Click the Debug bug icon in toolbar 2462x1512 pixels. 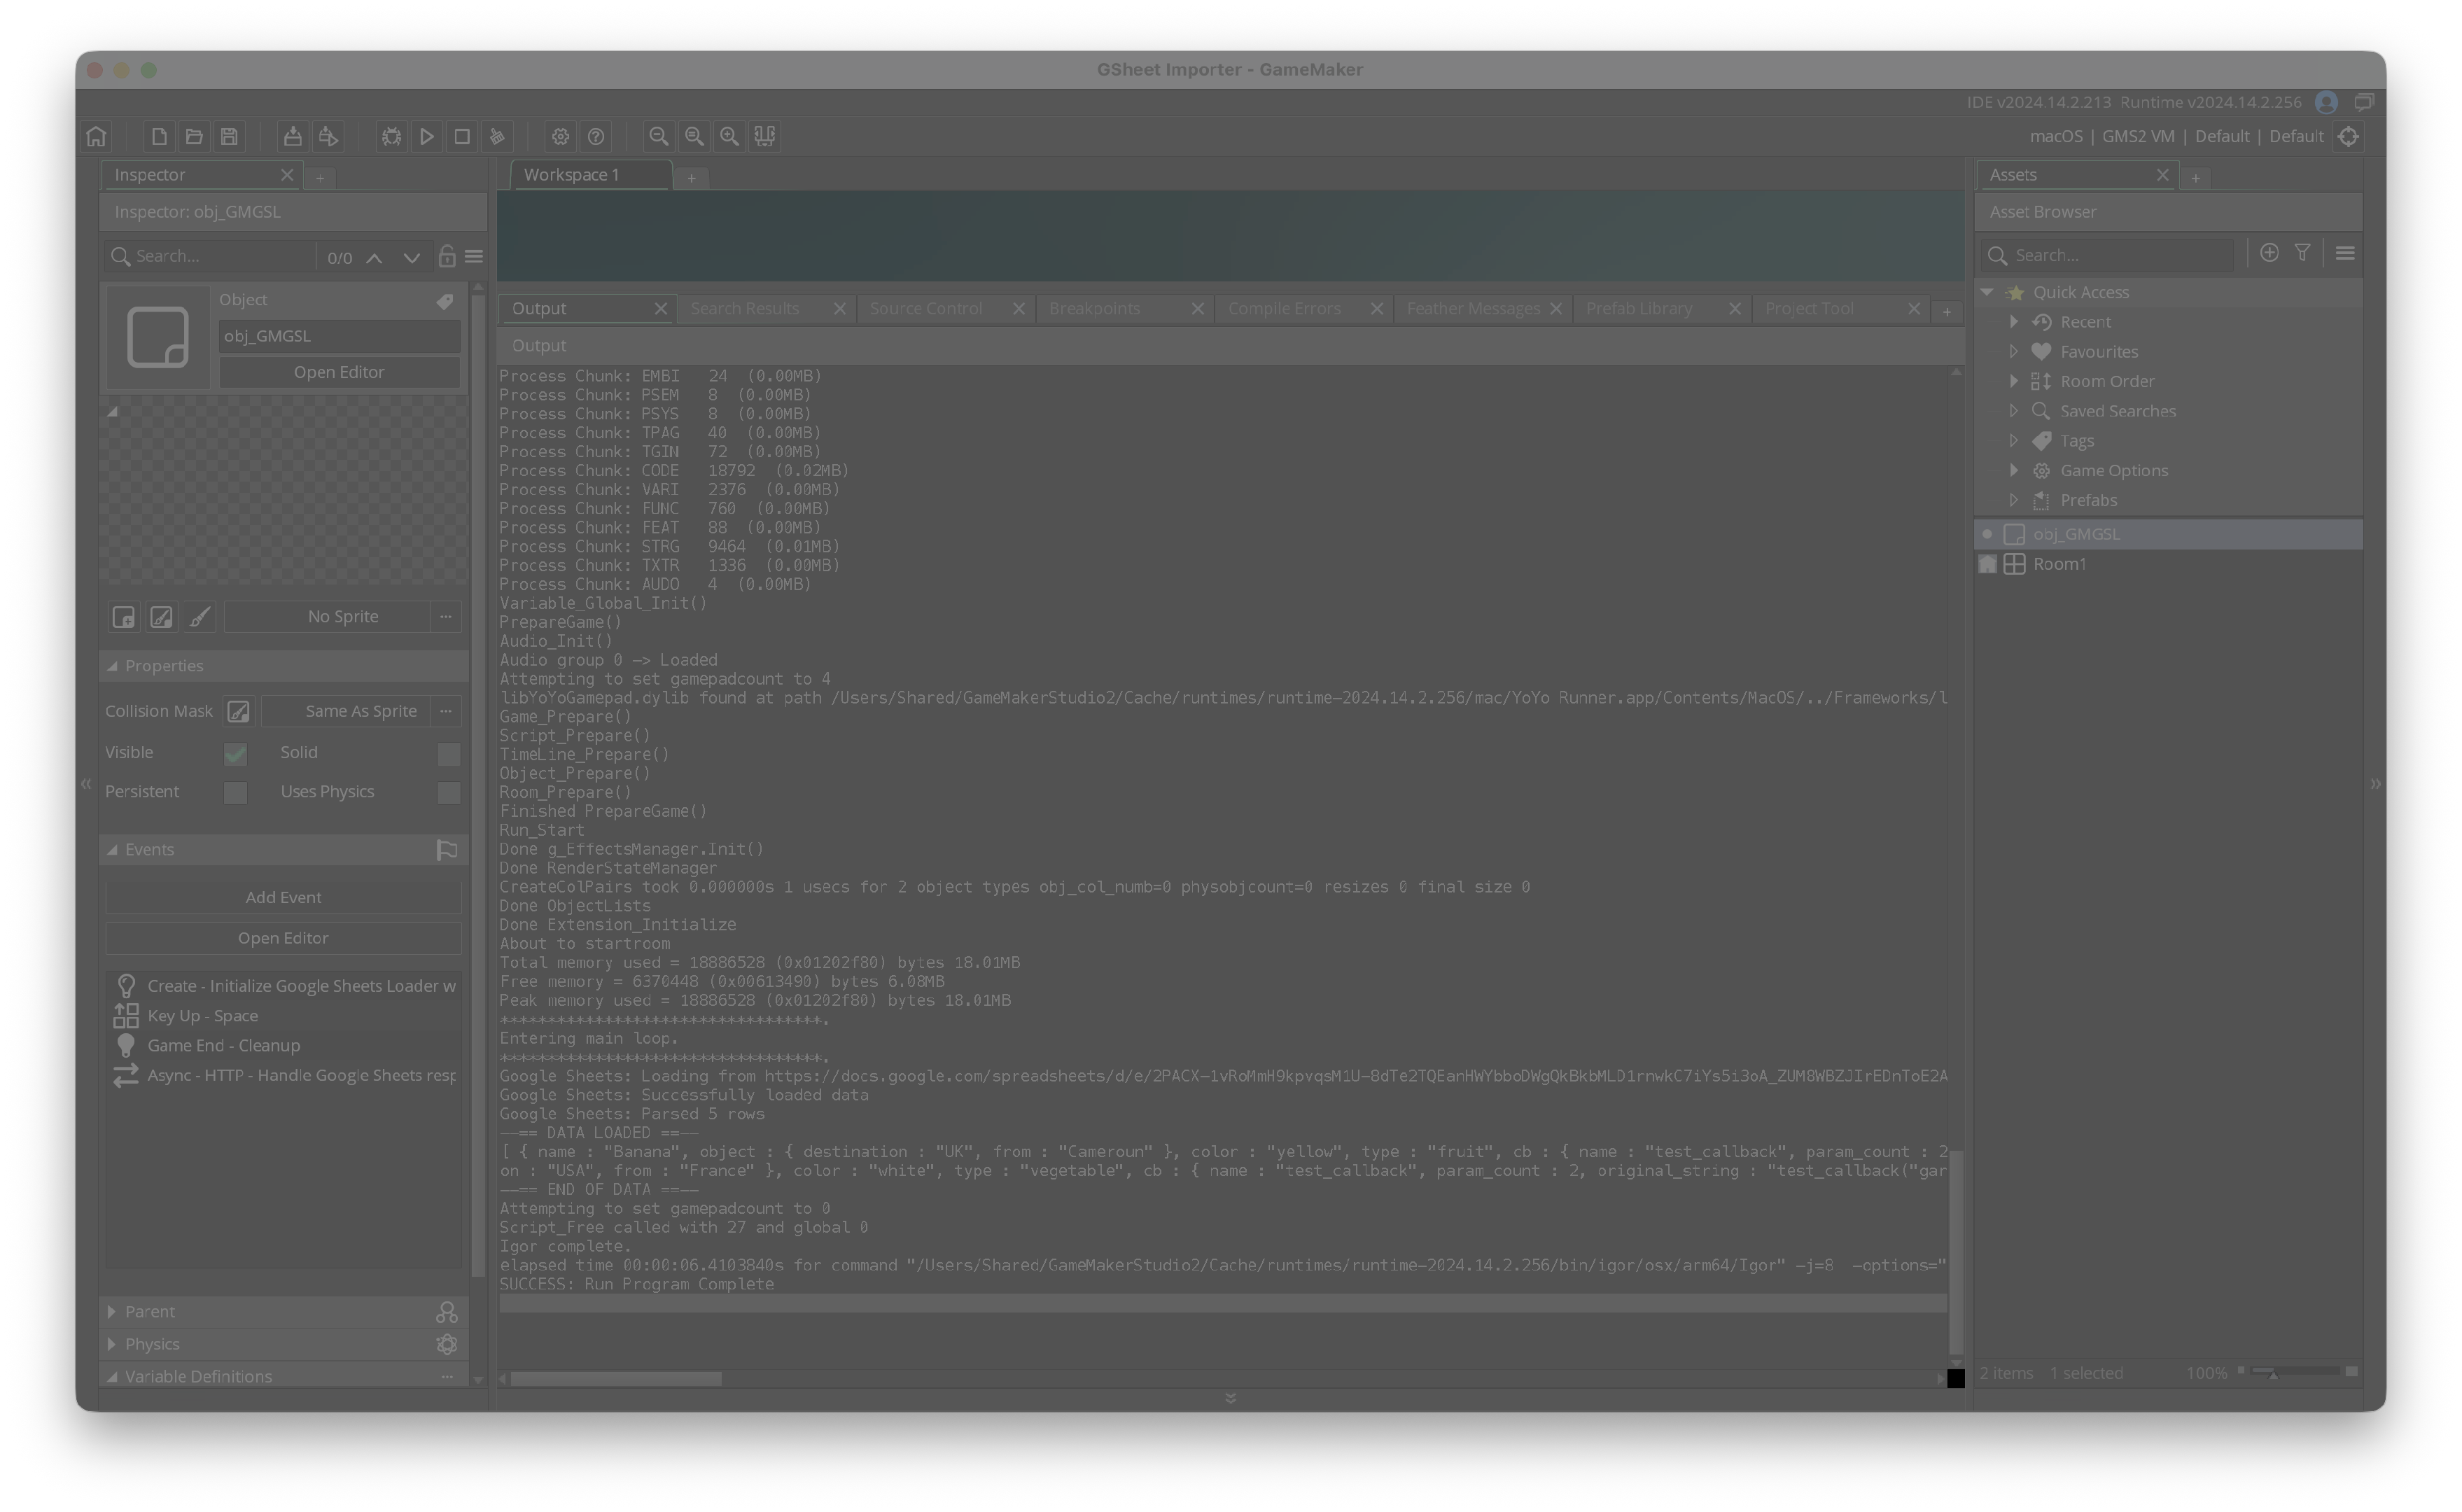tap(391, 136)
